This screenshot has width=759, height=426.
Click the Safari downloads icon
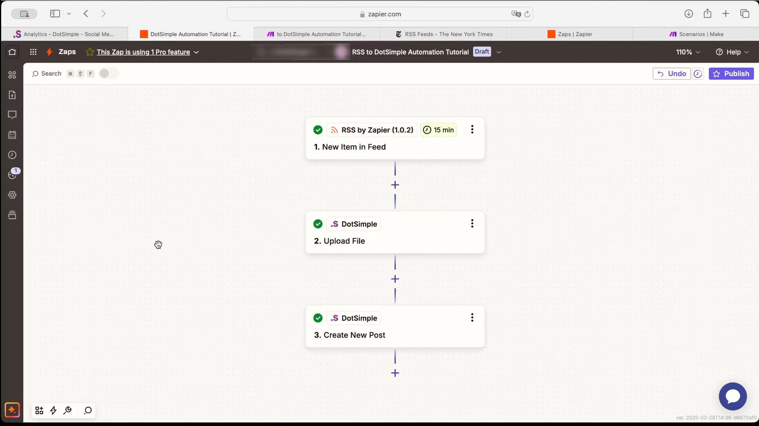pos(689,14)
